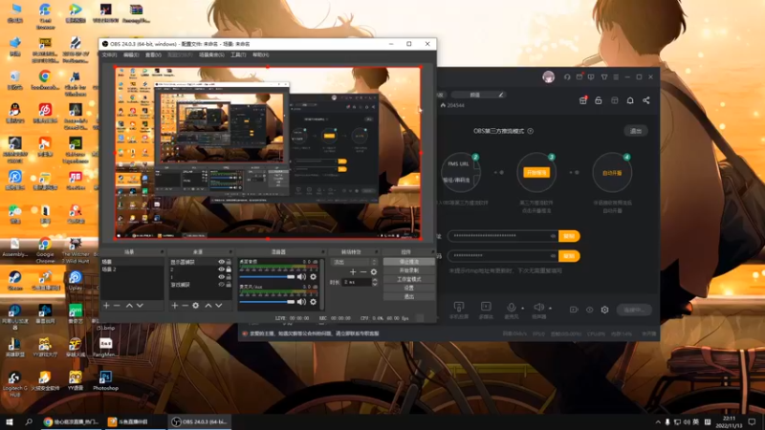
Task: Click the third button in OBS controls (studio mode)
Action: click(x=409, y=279)
